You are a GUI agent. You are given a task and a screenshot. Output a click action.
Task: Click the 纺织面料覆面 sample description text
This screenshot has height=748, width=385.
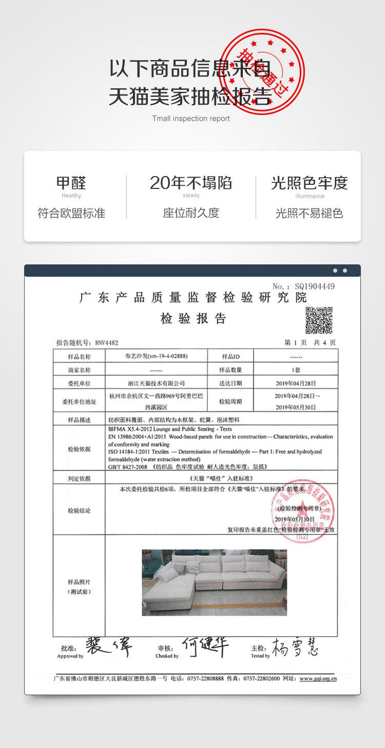[174, 419]
